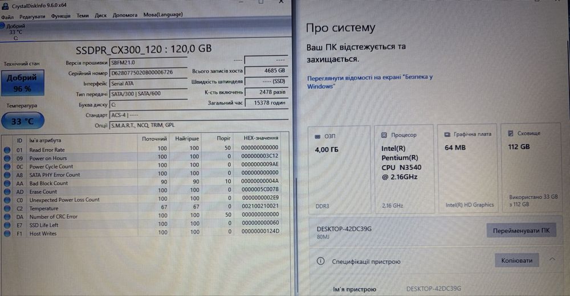Open the Файл menu
The width and height of the screenshot is (570, 296).
click(x=7, y=17)
